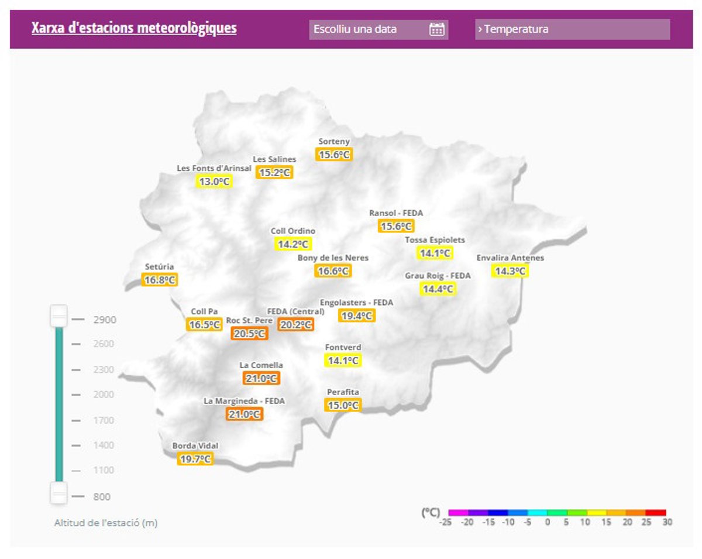
Task: Open Roc St. Pere 20.5ºC marker
Action: point(249,334)
